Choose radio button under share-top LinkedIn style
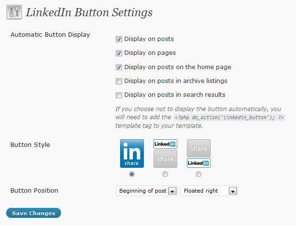 point(198,174)
